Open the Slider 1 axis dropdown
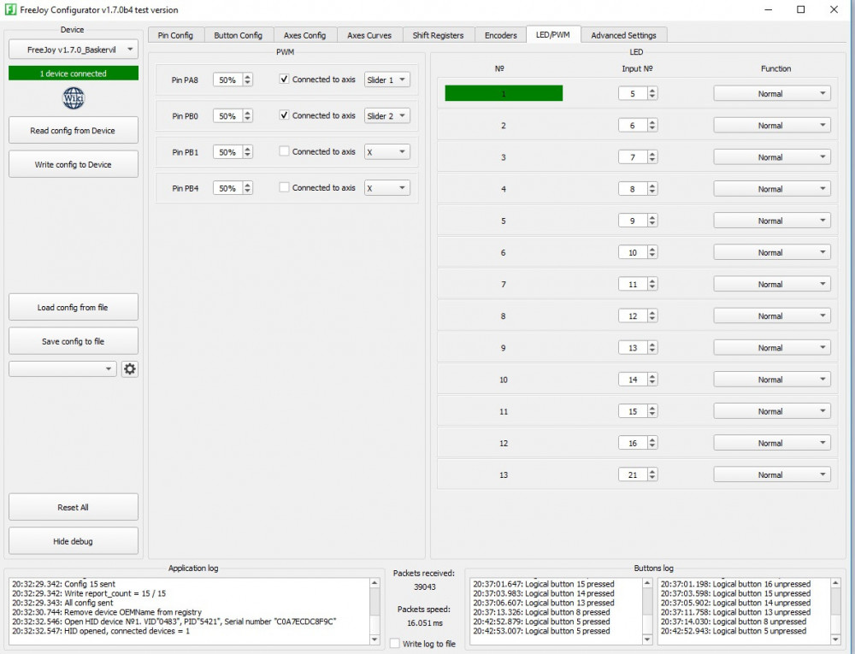 (386, 80)
